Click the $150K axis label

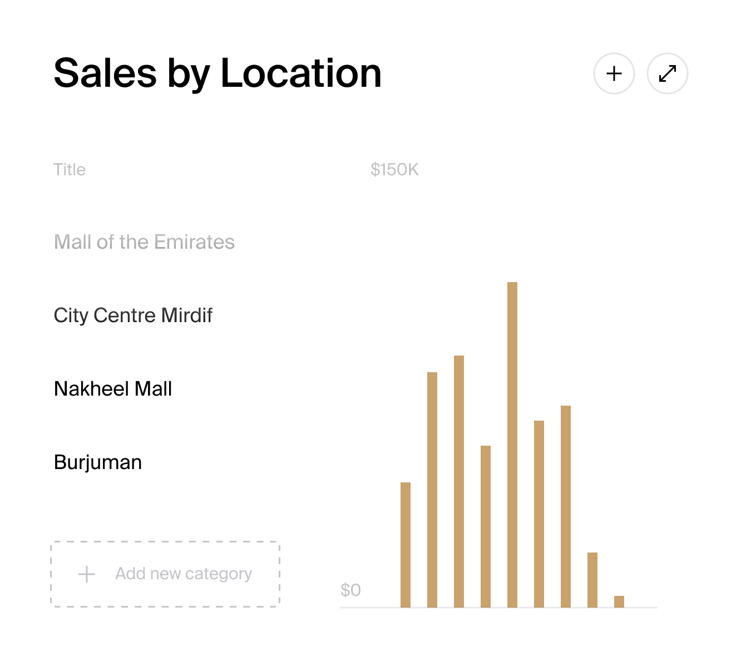(x=395, y=169)
